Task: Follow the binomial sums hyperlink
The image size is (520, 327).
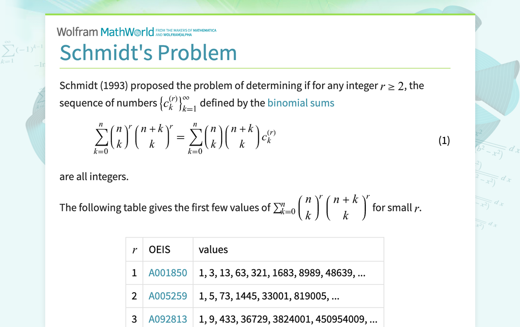Action: [301, 103]
